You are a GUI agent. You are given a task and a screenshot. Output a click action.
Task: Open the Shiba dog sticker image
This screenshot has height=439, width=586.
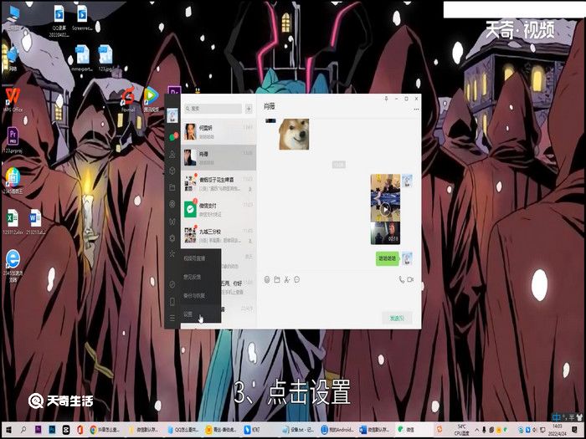pos(294,135)
